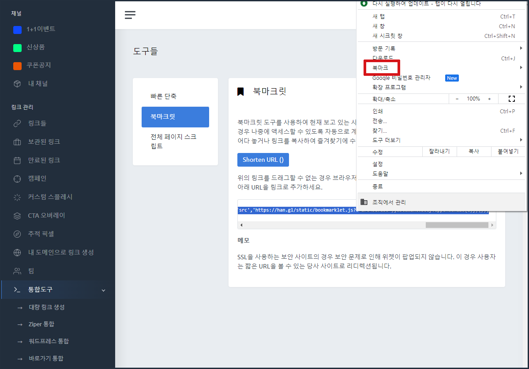Open 대량 링크 생성 submenu item
The image size is (529, 369).
[x=47, y=307]
